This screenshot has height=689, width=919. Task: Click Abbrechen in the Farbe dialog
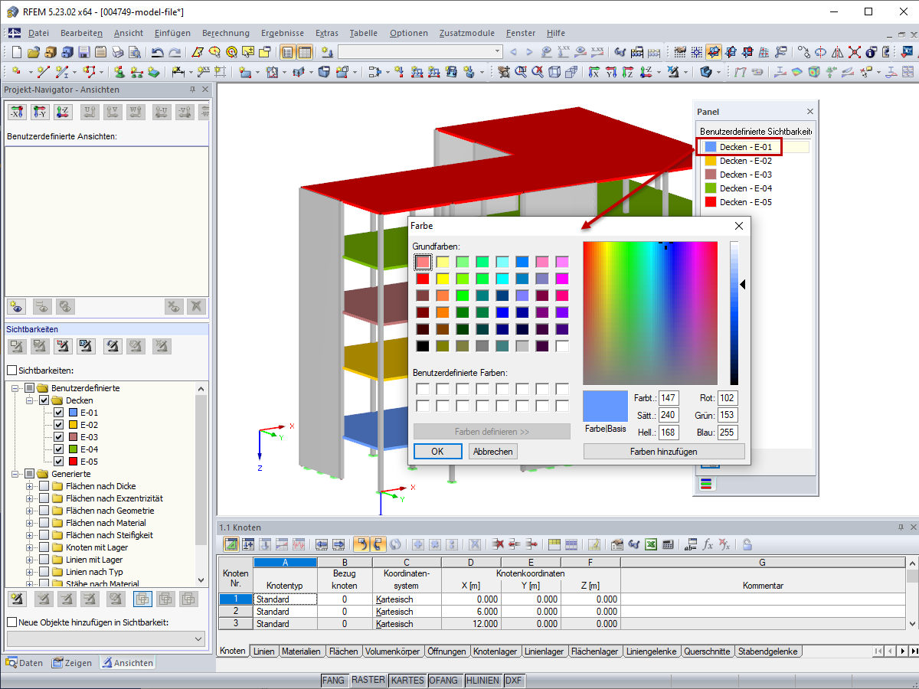point(493,452)
